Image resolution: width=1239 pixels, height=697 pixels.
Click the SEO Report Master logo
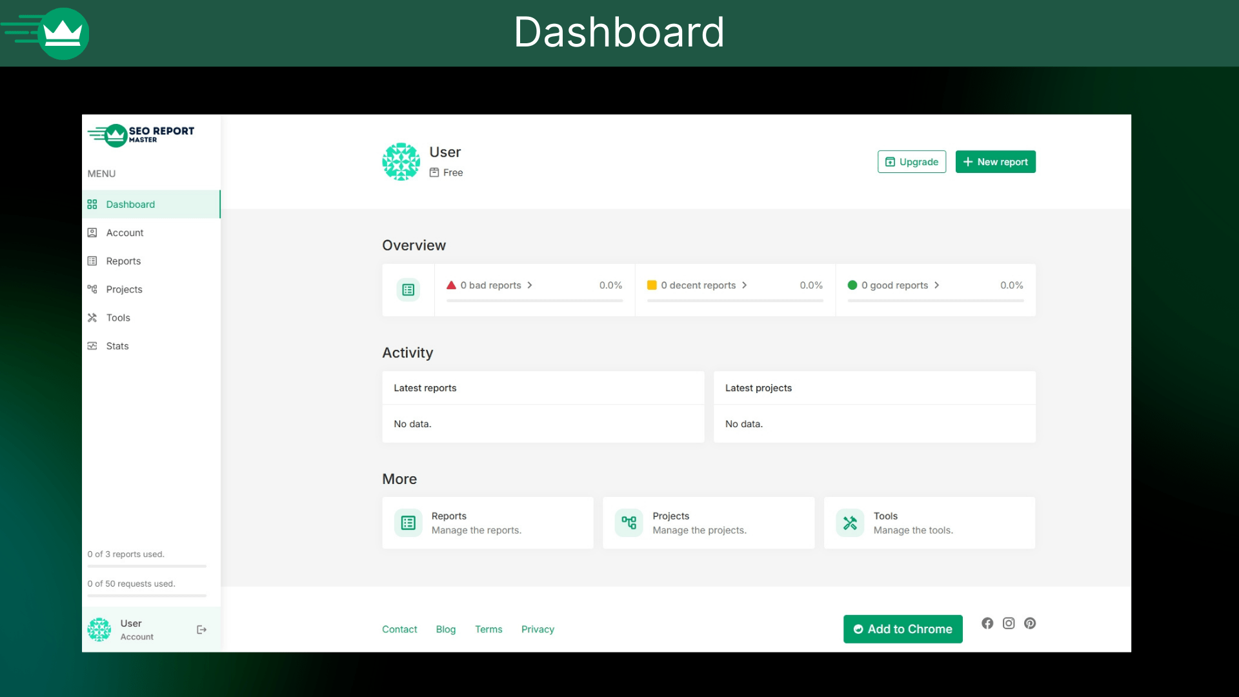[140, 136]
